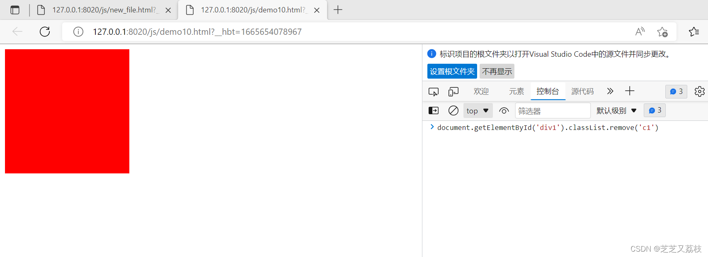
Task: Clear the console output
Action: click(x=453, y=110)
